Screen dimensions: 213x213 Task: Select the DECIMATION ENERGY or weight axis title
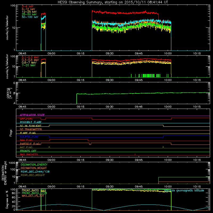[x=4, y=173]
